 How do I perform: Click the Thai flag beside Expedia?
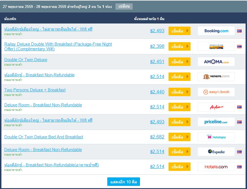tap(239, 152)
